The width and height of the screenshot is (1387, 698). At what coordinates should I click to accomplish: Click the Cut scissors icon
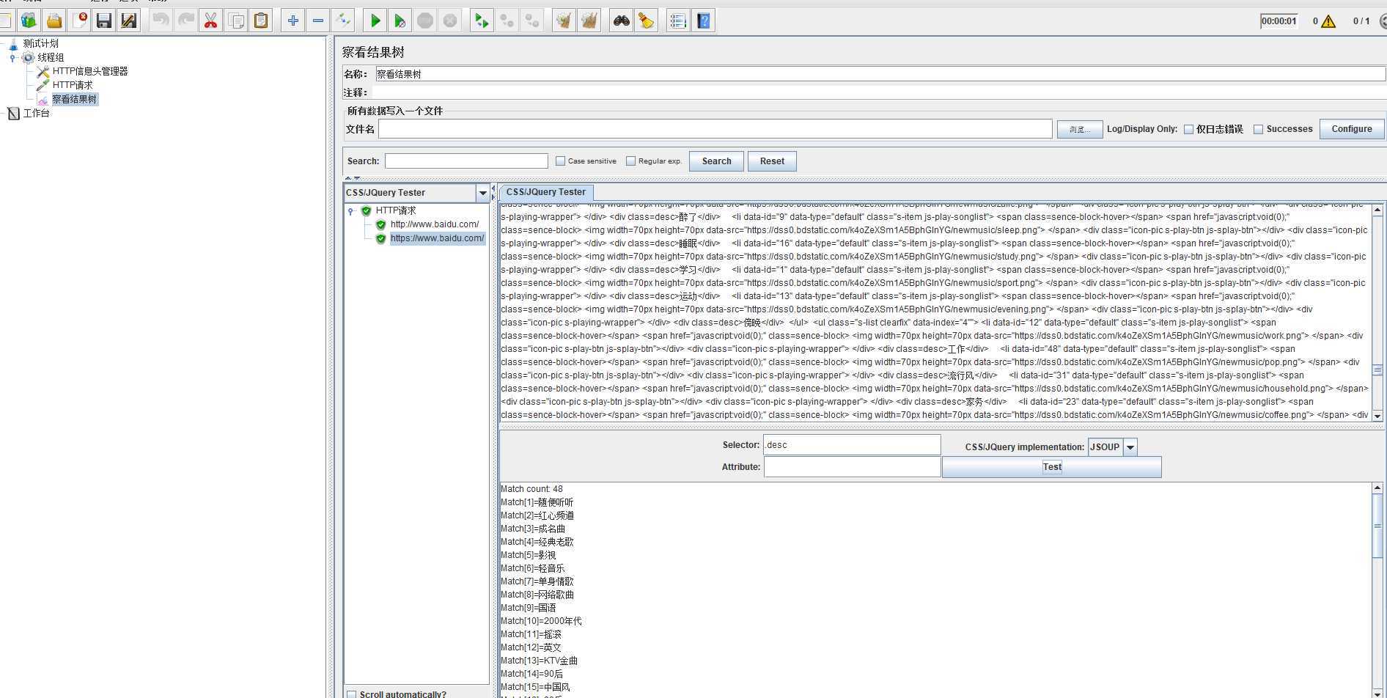pyautogui.click(x=211, y=21)
